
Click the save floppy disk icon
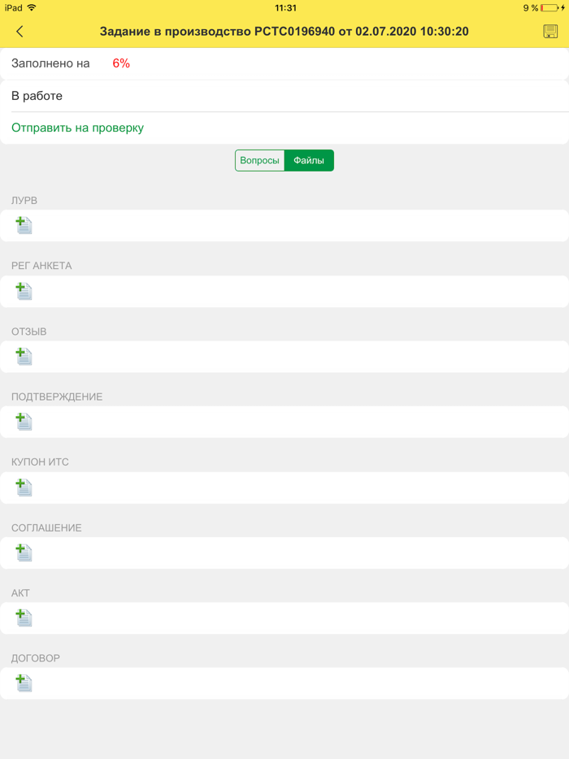(550, 32)
